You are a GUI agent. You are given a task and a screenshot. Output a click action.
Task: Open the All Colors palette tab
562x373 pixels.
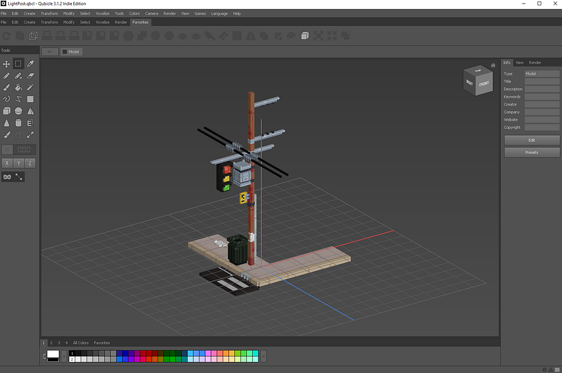(81, 343)
